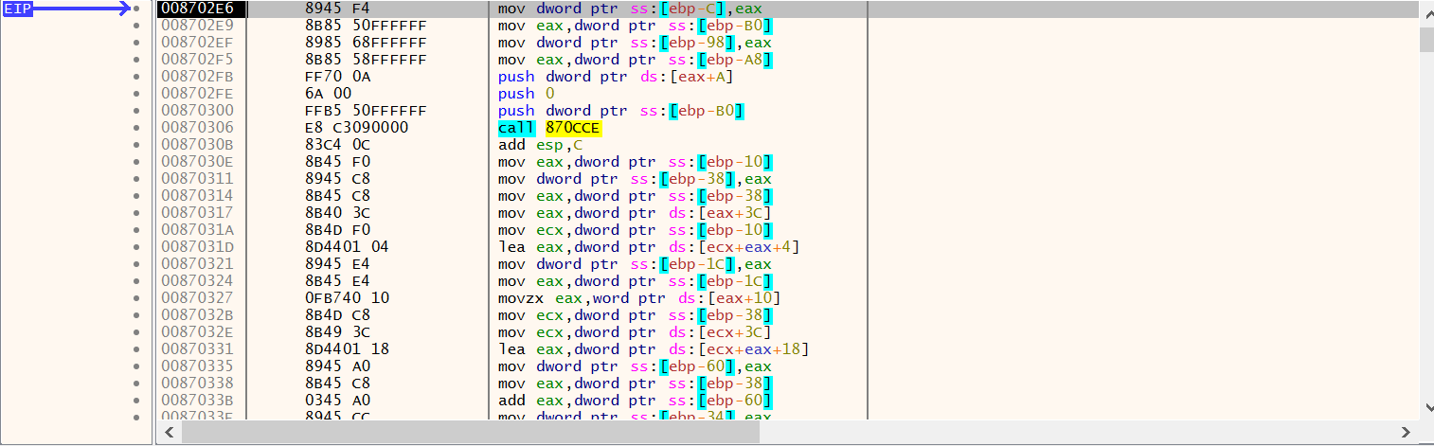
Task: Select address 00870327
Action: click(x=196, y=298)
